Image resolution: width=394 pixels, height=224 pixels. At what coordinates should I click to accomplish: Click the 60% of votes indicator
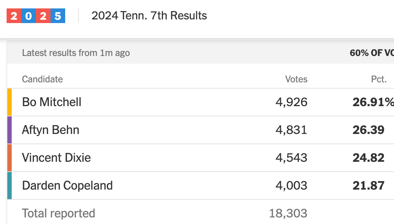371,53
